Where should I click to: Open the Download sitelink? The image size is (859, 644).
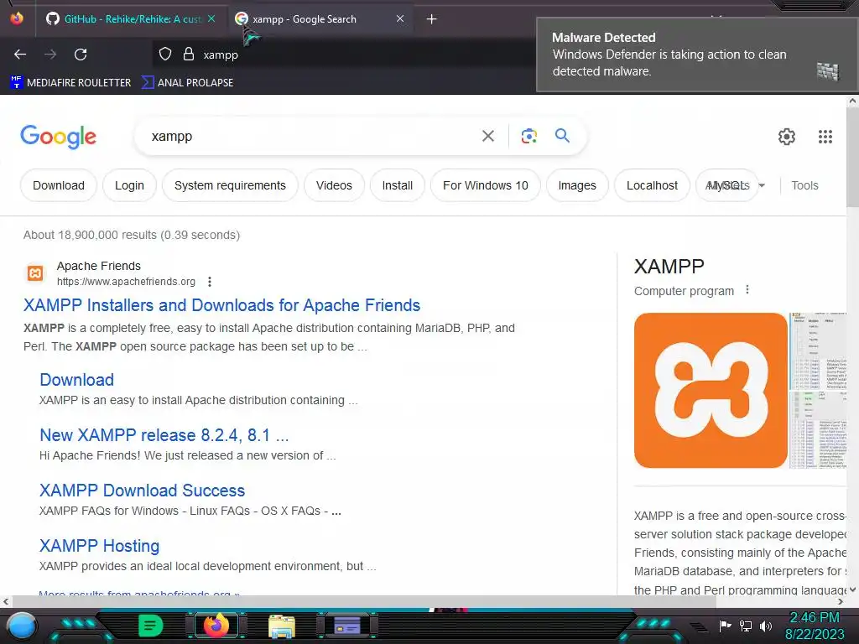(x=76, y=380)
